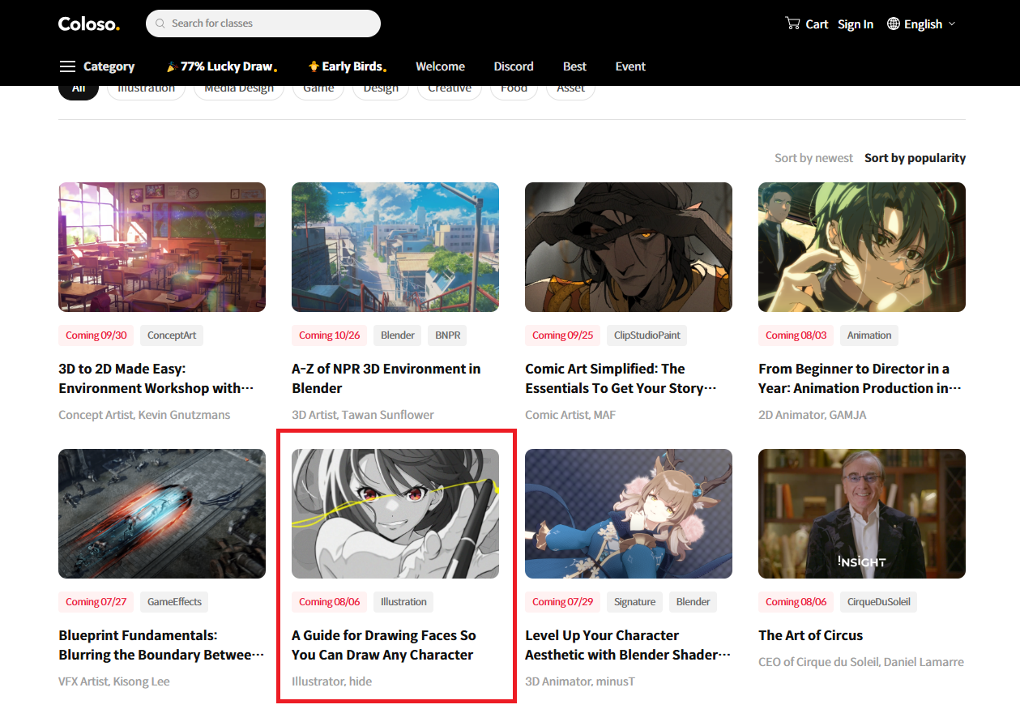Go to the Welcome page

pyautogui.click(x=440, y=66)
